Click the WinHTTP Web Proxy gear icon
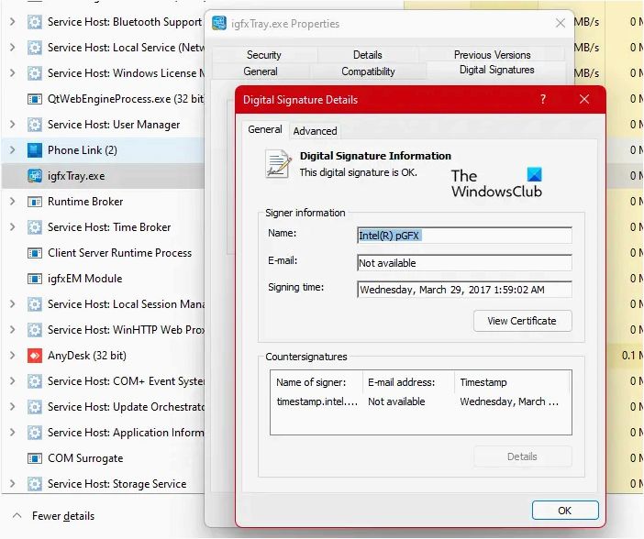Viewport: 644px width, 539px height. pos(35,330)
